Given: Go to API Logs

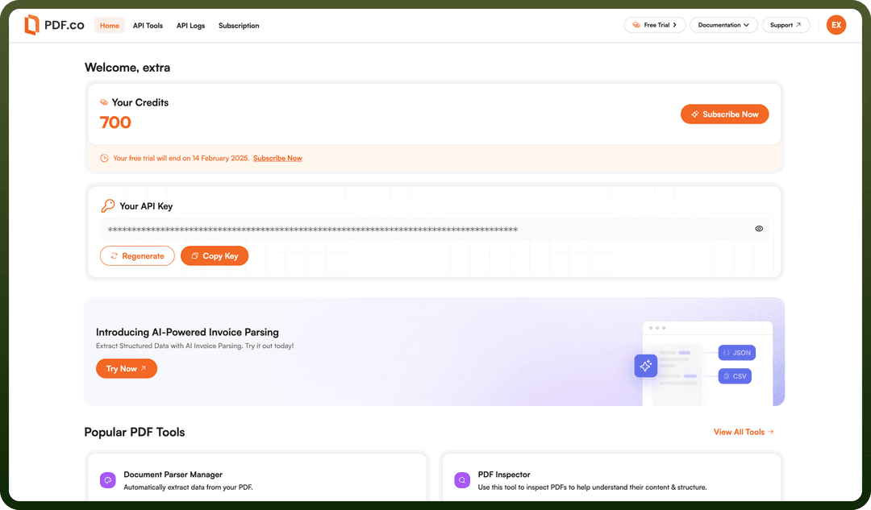Looking at the screenshot, I should pos(190,26).
